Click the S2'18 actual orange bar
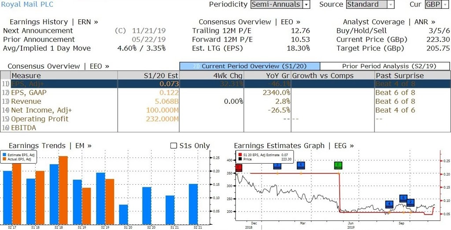The image size is (451, 230). [63, 190]
